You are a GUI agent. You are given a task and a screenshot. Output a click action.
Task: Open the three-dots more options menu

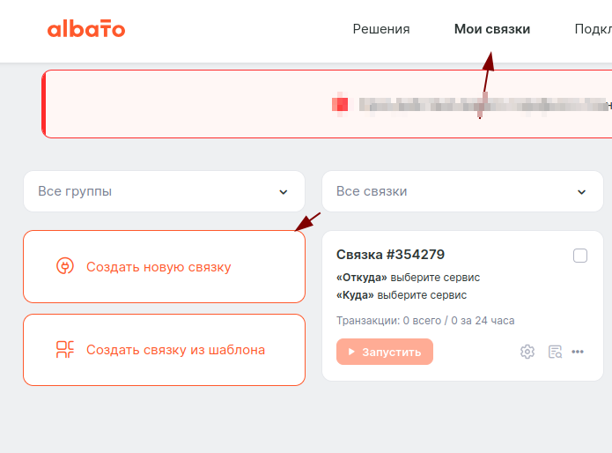click(578, 352)
